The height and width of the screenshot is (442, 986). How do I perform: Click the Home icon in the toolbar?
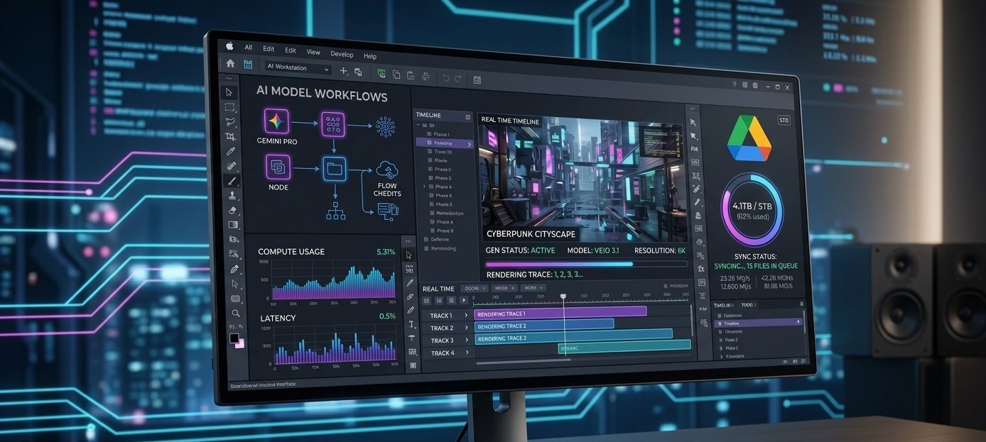click(229, 63)
